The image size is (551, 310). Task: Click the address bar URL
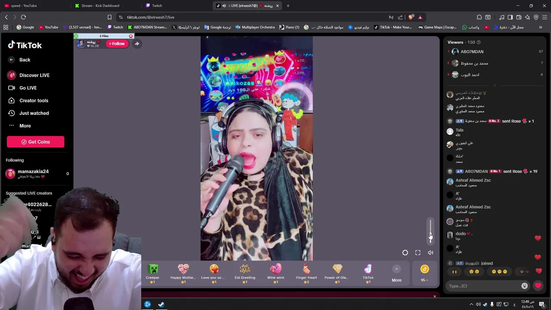click(151, 17)
